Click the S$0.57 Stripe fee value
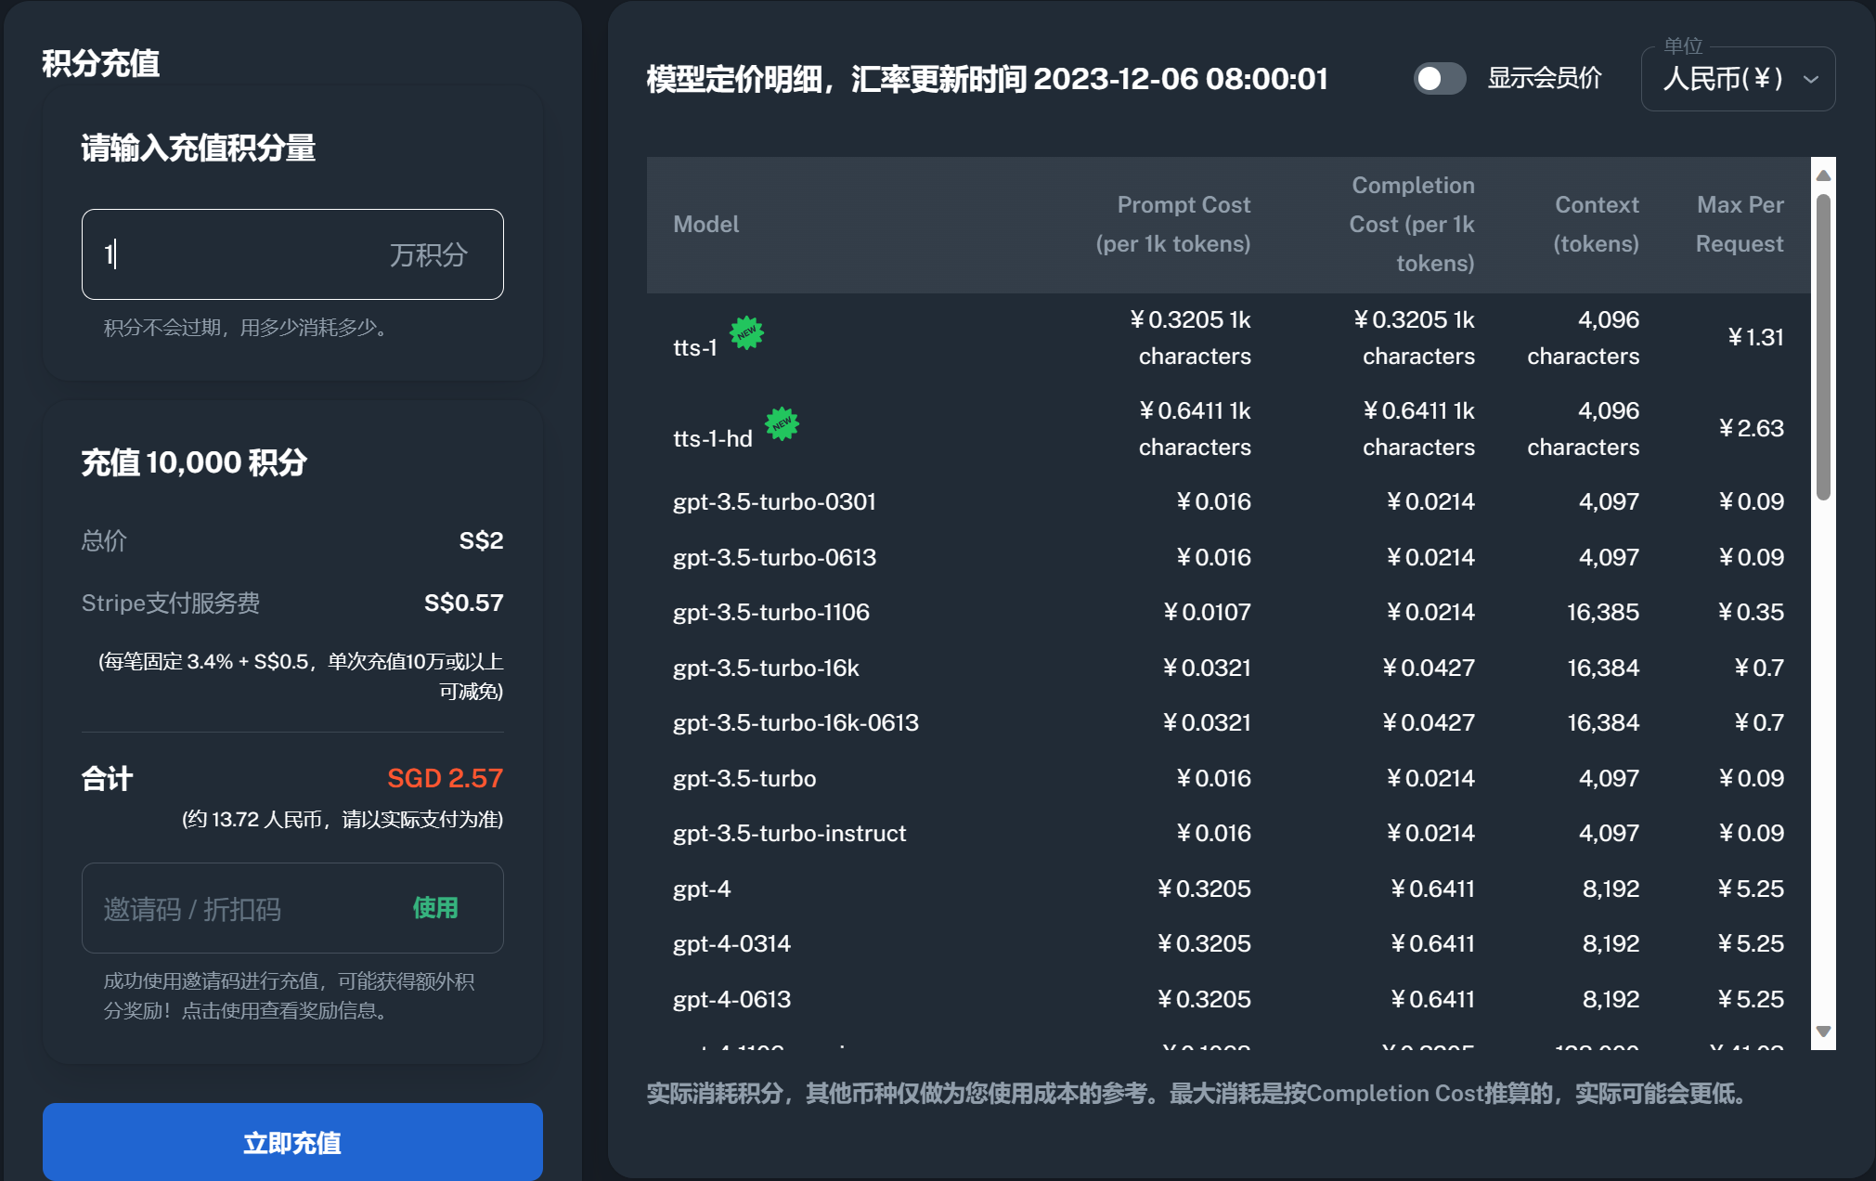Viewport: 1876px width, 1181px height. 463,603
